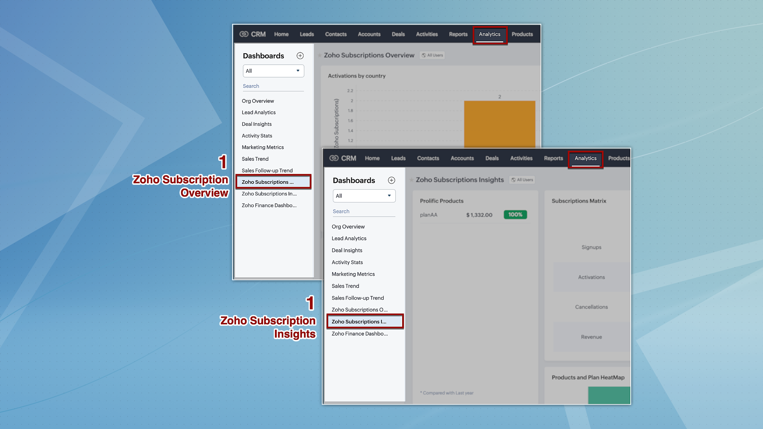Open the Leads tab in the upper CRM bar
This screenshot has width=763, height=429.
306,35
